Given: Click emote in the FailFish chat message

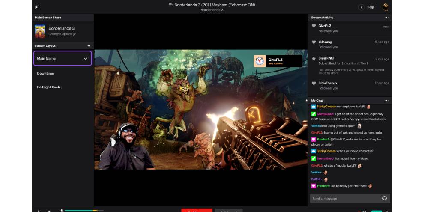Looking at the screenshot, I should click(x=325, y=179).
